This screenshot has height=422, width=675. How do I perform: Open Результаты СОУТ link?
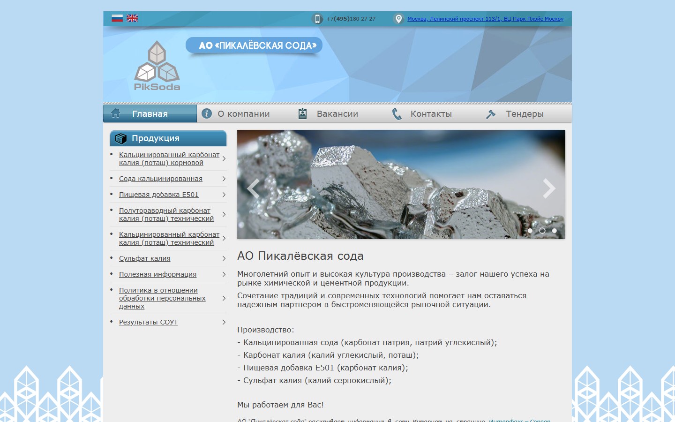(x=149, y=322)
